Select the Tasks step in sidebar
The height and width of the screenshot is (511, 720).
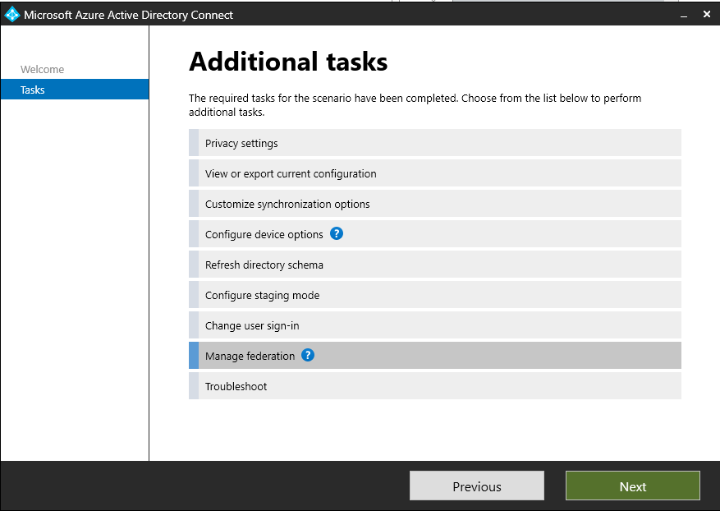[x=33, y=90]
